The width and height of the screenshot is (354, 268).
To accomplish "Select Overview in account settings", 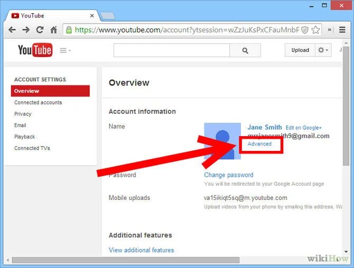I will tap(50, 91).
